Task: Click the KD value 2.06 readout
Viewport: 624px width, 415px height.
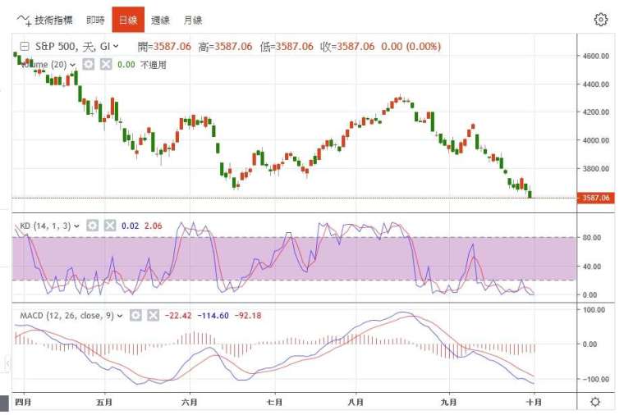Action: tap(154, 226)
